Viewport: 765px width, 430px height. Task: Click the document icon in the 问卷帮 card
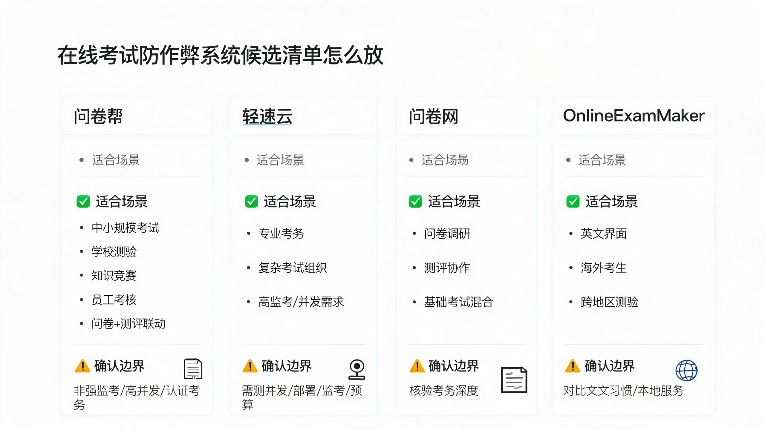193,369
